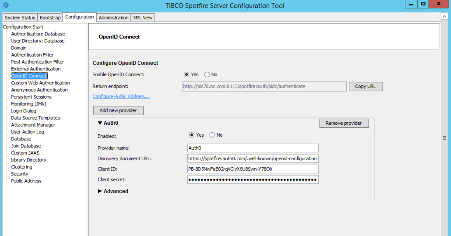451x236 pixels.
Task: Select User Action Log node
Action: (x=27, y=132)
